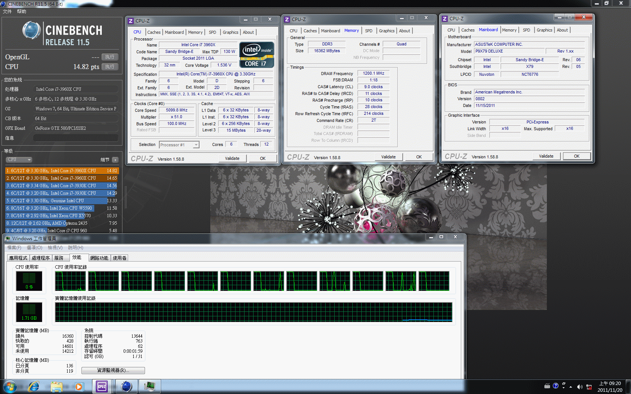The image size is (631, 394).
Task: Open Task Manager 檢視(V) menu
Action: coord(55,248)
